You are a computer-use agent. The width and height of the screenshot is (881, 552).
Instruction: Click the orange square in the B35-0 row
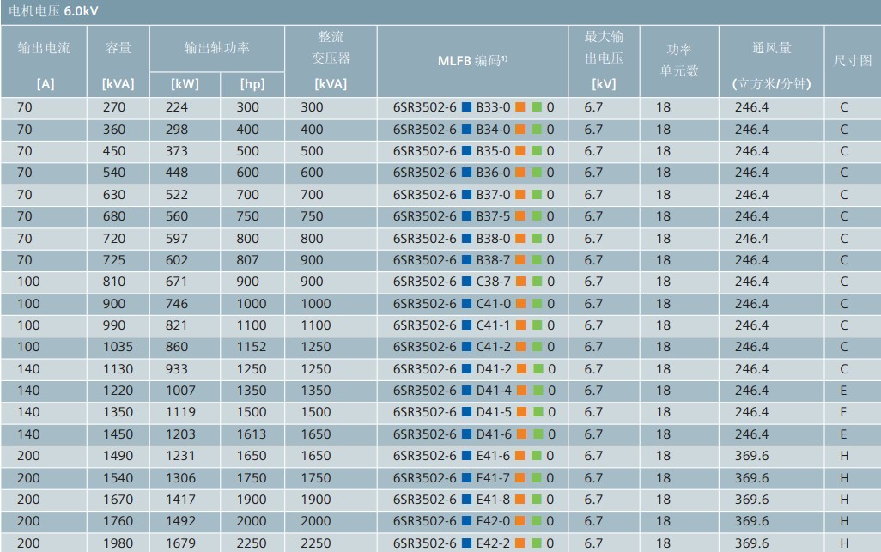[x=520, y=151]
